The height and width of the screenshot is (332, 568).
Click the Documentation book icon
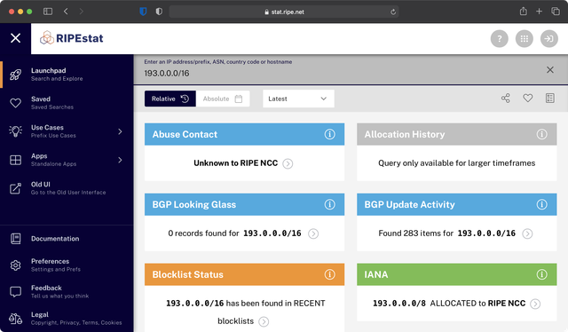(x=16, y=239)
